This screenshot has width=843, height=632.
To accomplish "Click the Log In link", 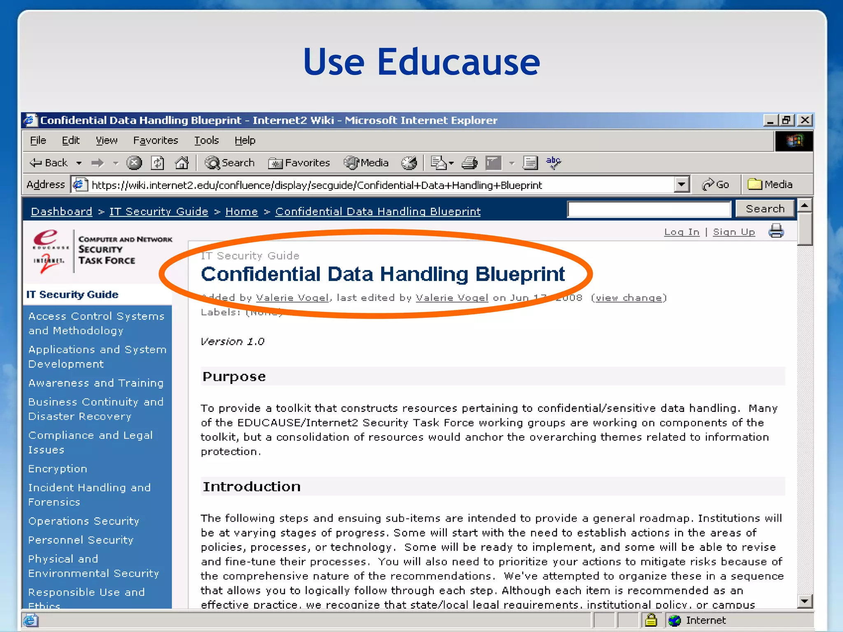I will [682, 232].
